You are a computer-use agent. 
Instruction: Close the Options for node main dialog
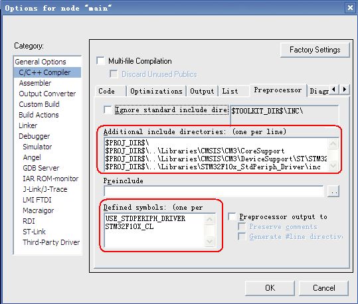click(350, 8)
